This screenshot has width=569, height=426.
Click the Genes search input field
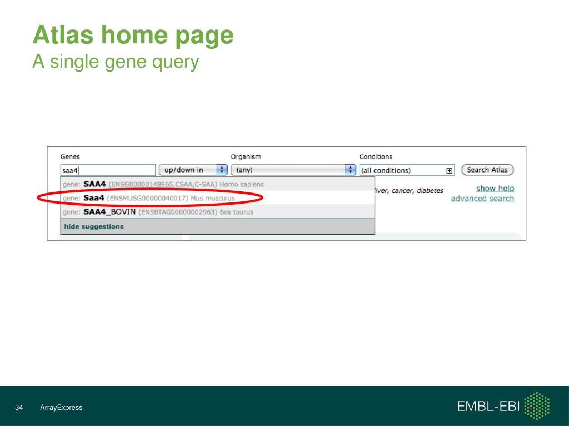(x=108, y=170)
